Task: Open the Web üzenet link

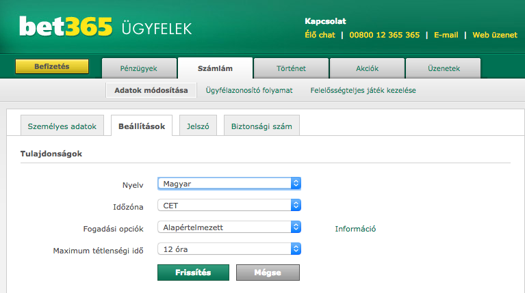Action: (494, 35)
